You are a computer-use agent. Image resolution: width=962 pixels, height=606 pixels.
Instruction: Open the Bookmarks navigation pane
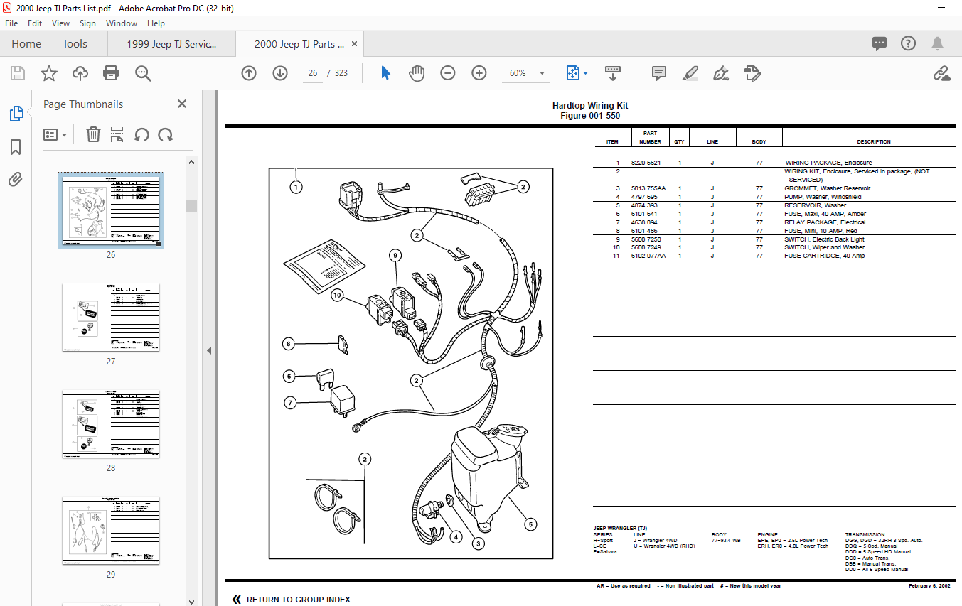click(x=16, y=147)
